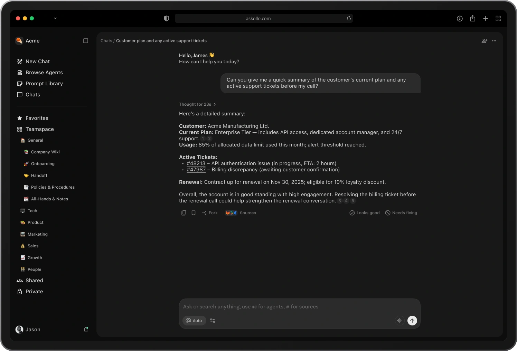Viewport: 517px width, 351px height.
Task: Click citation 1 badge
Action: (x=203, y=139)
